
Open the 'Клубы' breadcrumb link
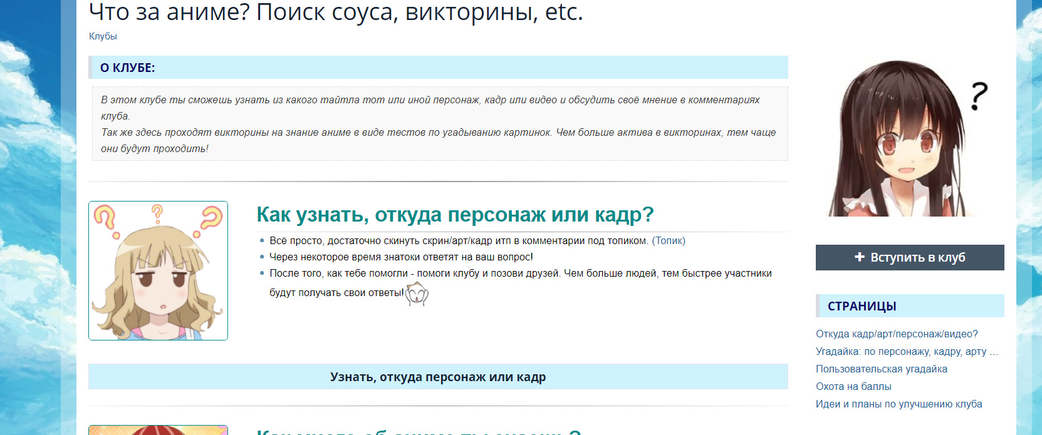point(103,36)
